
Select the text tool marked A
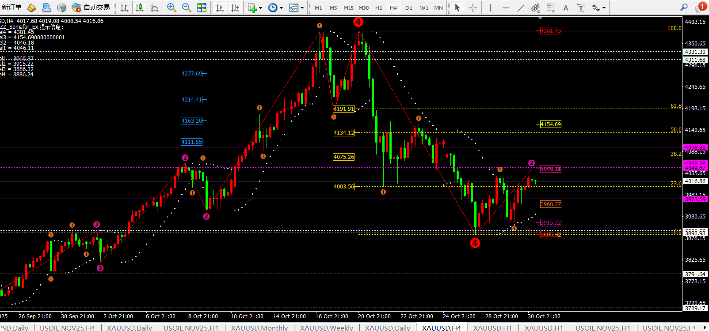[x=566, y=8]
